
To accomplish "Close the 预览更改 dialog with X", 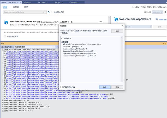I will [123, 26].
